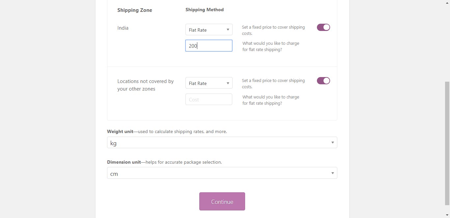
Task: Open the Dimension unit dropdown showing cm
Action: [x=222, y=173]
